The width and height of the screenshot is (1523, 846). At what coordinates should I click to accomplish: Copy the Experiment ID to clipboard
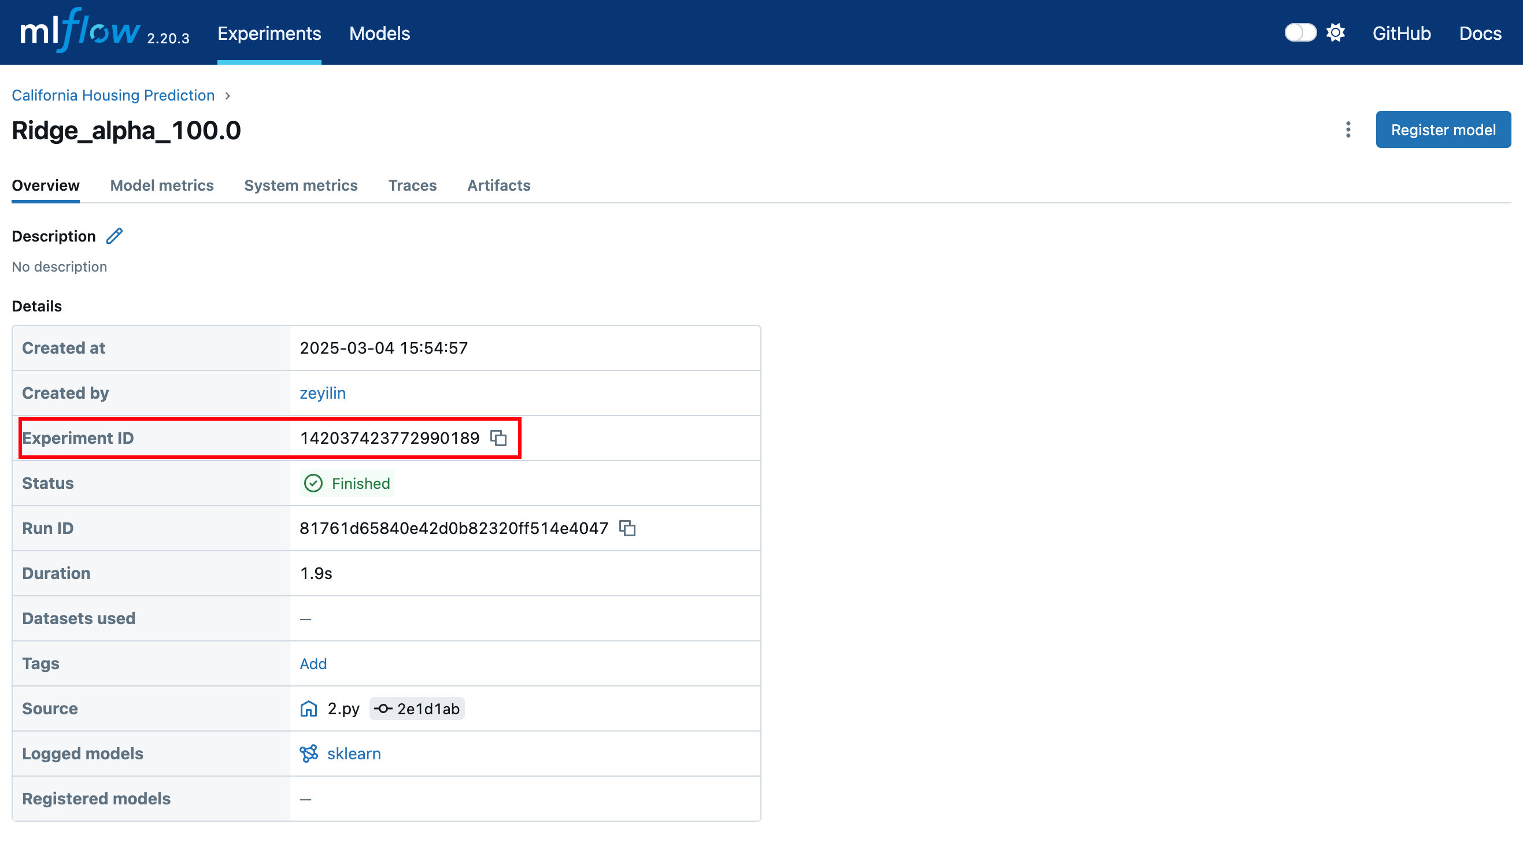tap(498, 438)
